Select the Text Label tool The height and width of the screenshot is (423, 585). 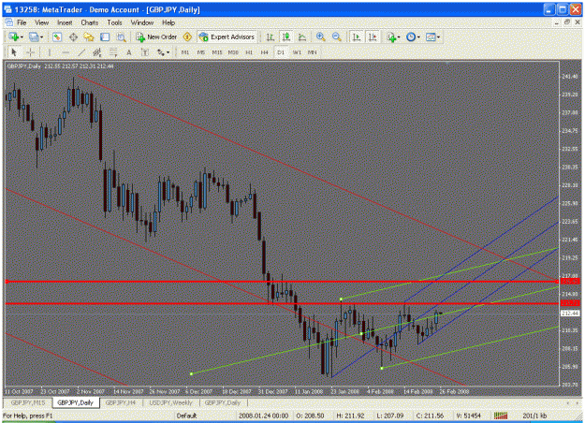pos(145,52)
